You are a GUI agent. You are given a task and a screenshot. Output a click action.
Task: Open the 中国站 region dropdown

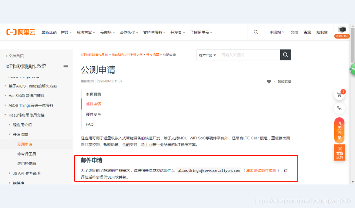coord(277,32)
